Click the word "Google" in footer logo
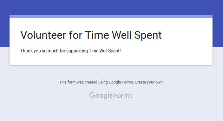The height and width of the screenshot is (121, 223). click(x=101, y=96)
